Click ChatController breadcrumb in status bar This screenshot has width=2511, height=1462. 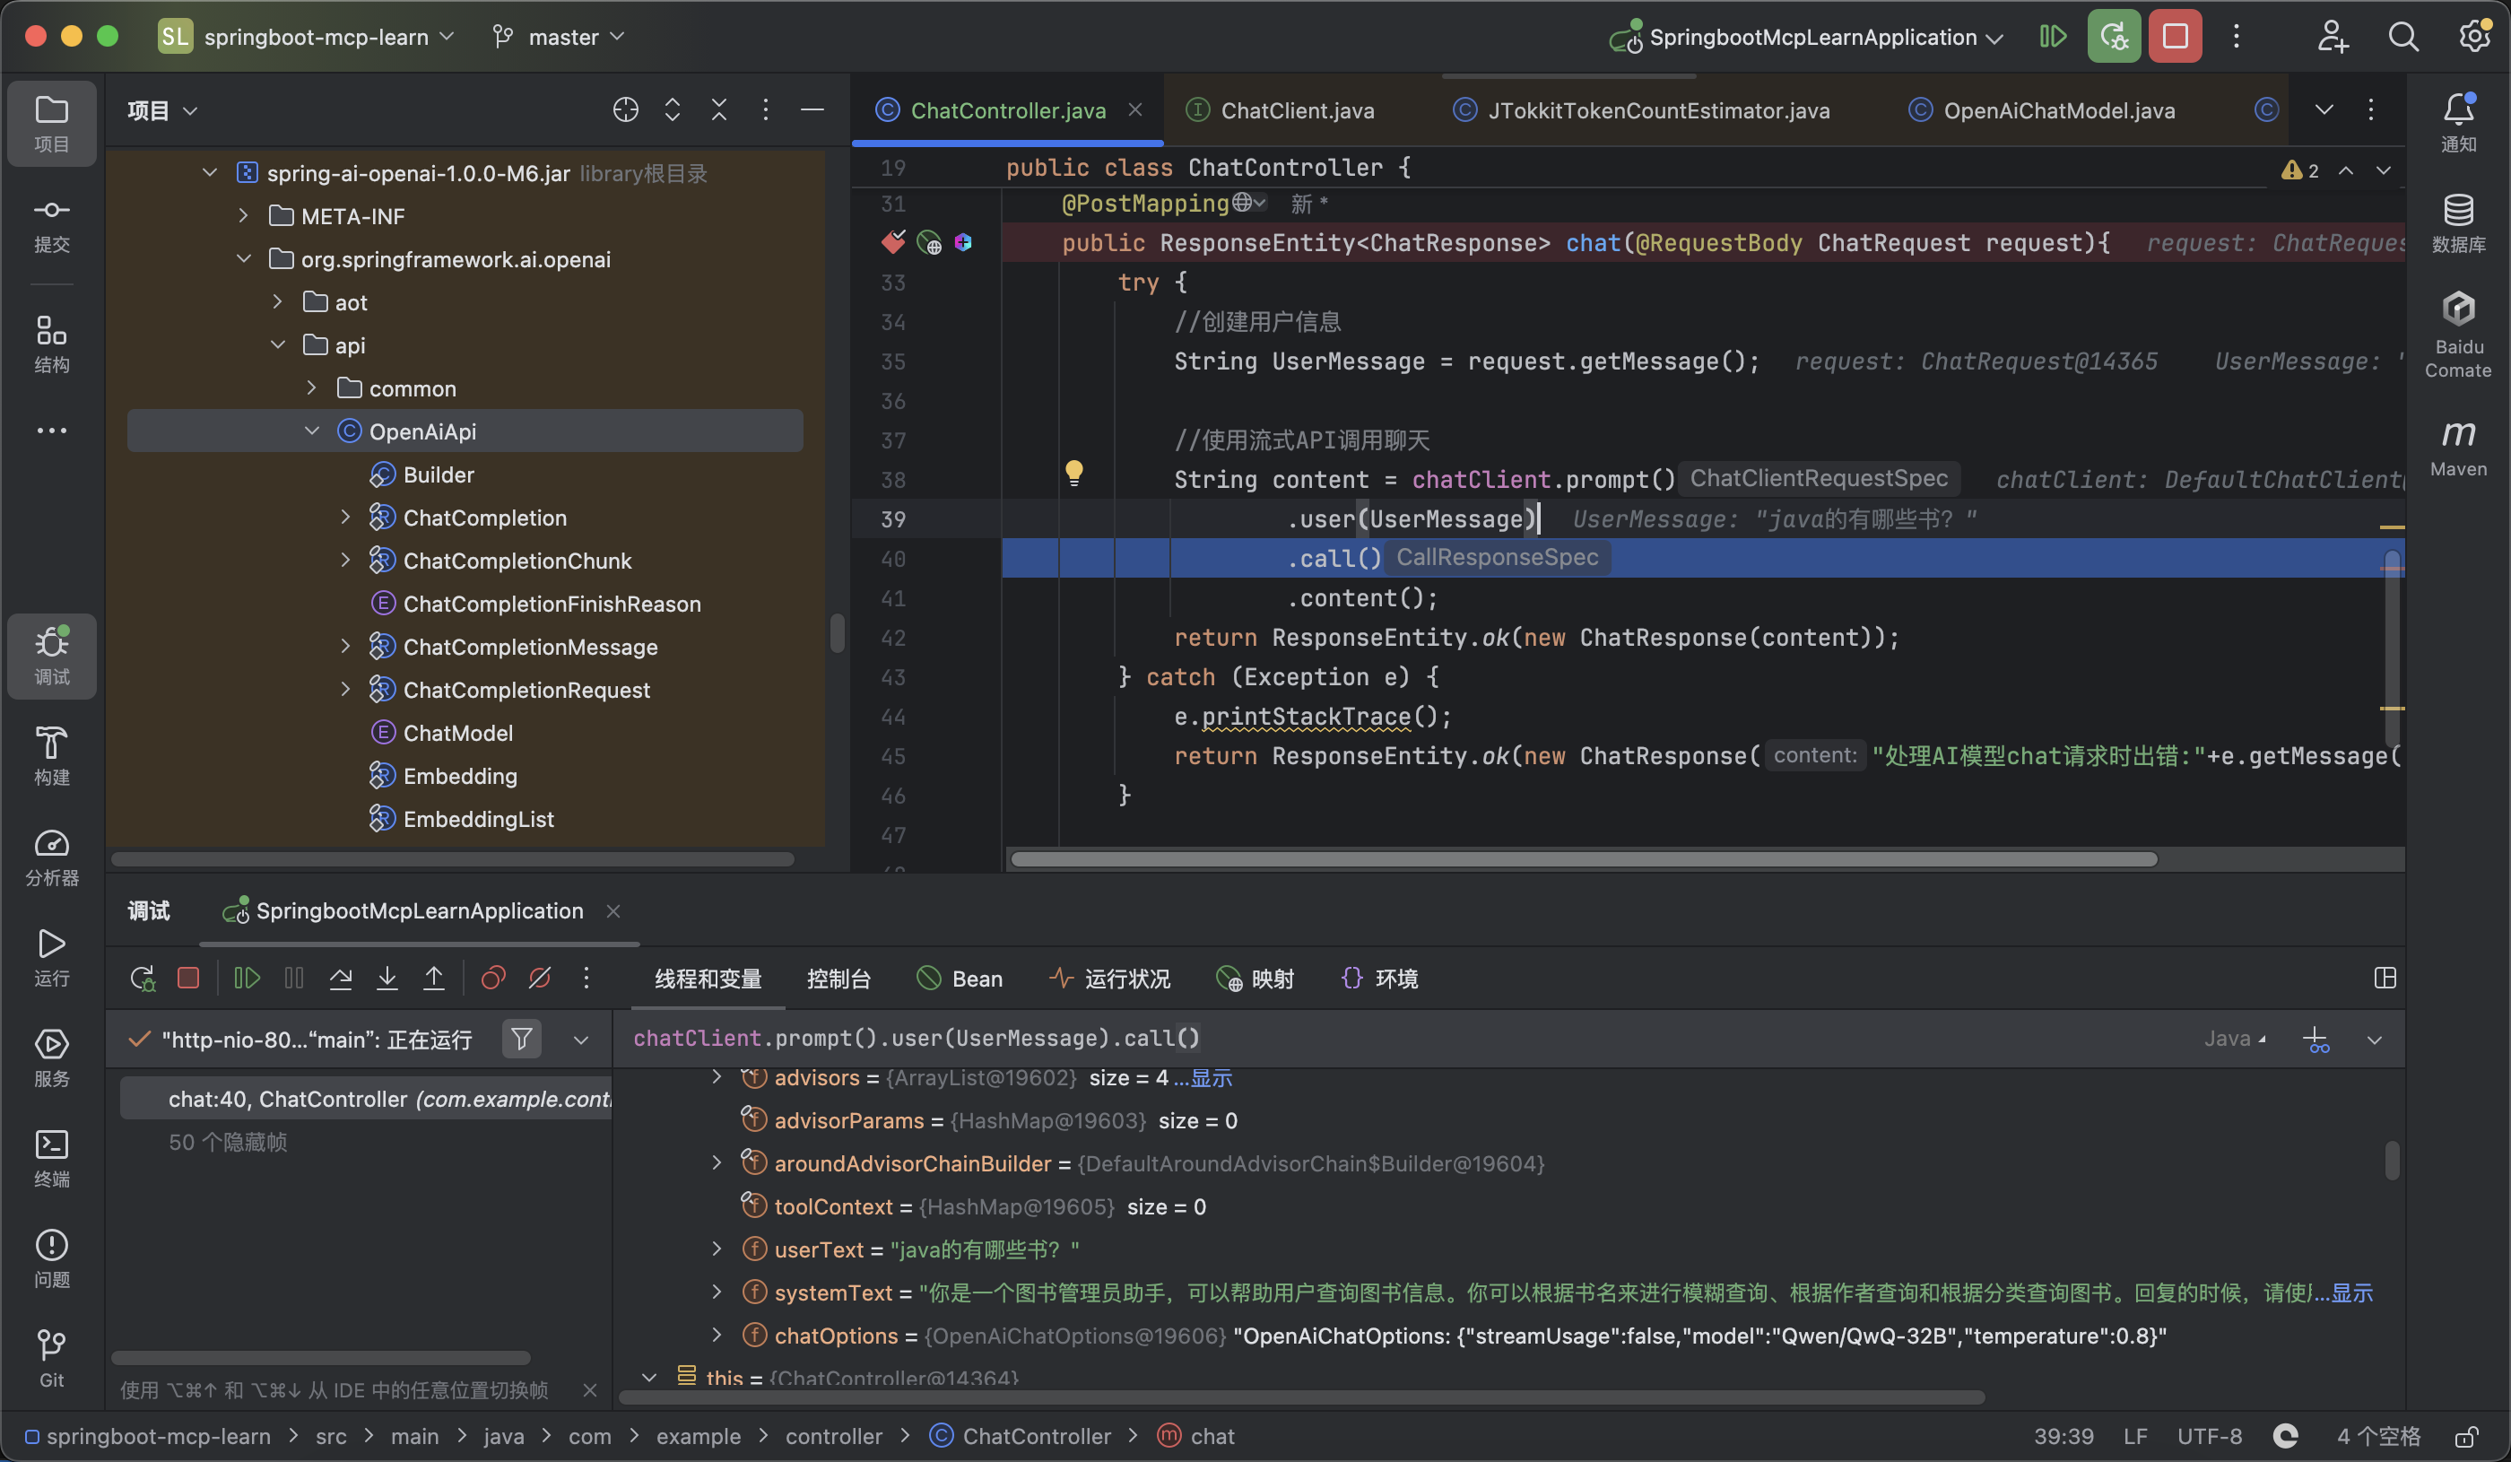[x=1021, y=1436]
